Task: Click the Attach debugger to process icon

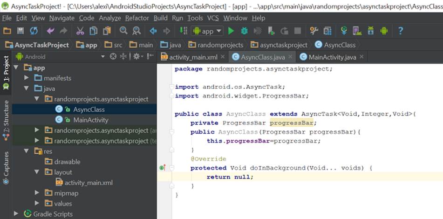Action: coord(271,31)
